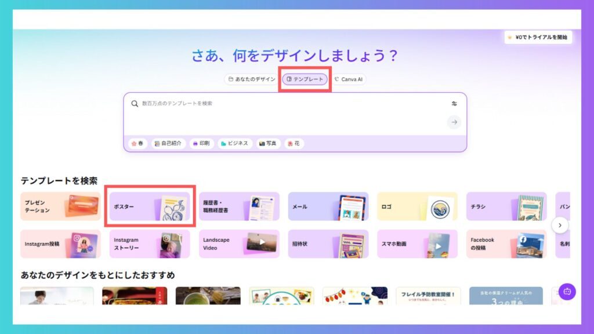This screenshot has height=334, width=594.
Task: Open the ロゴ template category
Action: (417, 206)
